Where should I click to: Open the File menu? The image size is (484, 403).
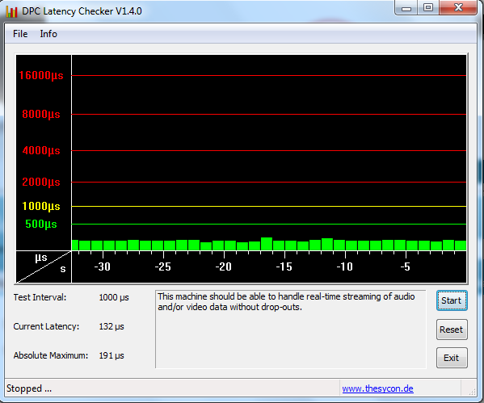[20, 34]
